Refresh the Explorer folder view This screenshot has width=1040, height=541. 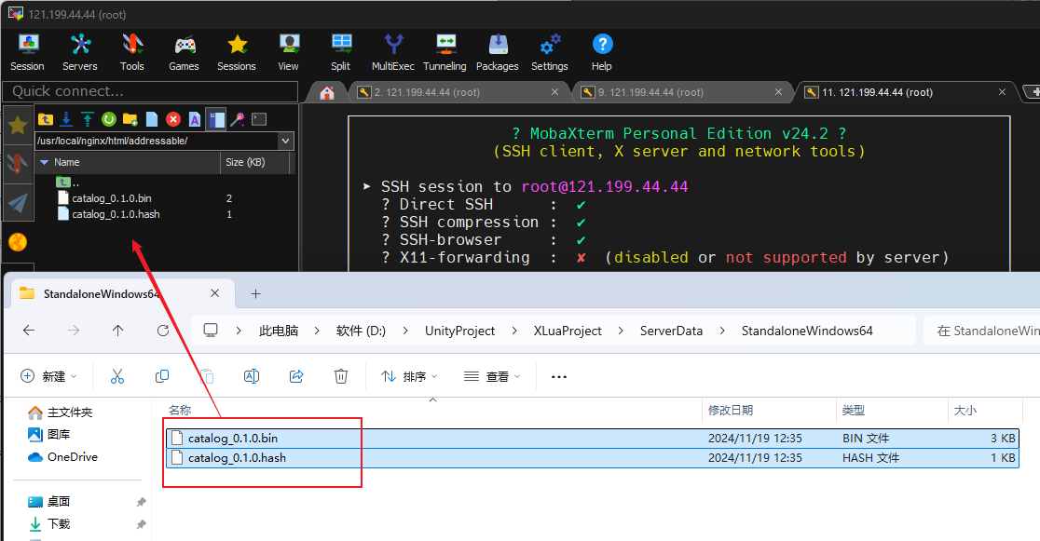point(162,331)
